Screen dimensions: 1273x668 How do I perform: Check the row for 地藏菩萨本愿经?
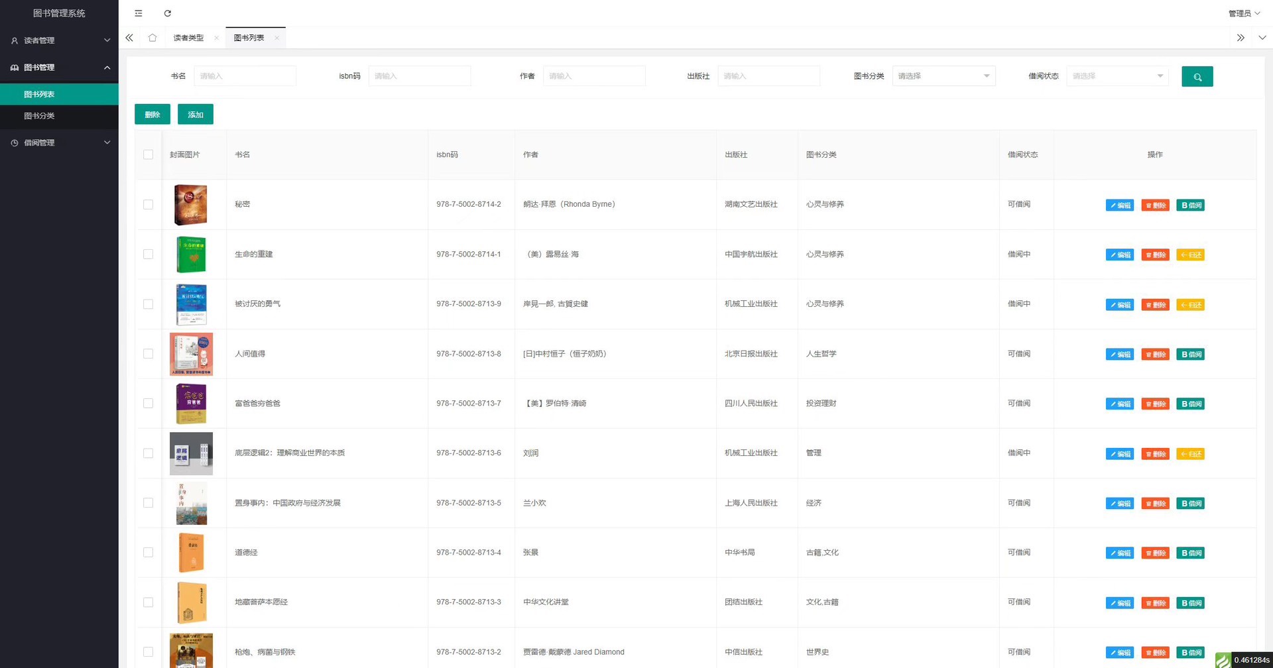[148, 602]
